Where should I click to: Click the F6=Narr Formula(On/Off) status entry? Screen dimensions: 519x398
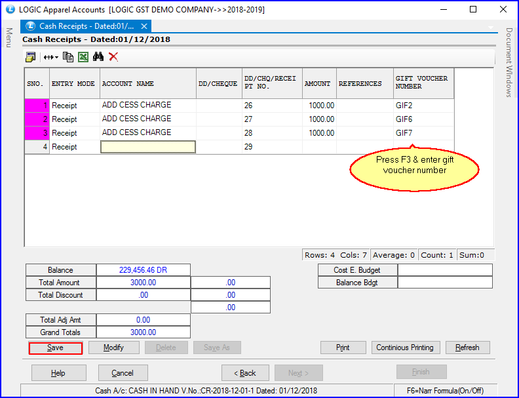coord(445,391)
